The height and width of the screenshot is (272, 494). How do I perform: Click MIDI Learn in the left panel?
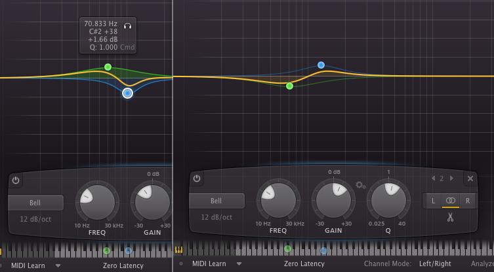point(28,265)
